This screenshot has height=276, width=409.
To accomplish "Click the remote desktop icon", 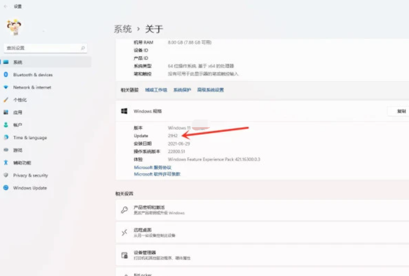I will coord(124,233).
